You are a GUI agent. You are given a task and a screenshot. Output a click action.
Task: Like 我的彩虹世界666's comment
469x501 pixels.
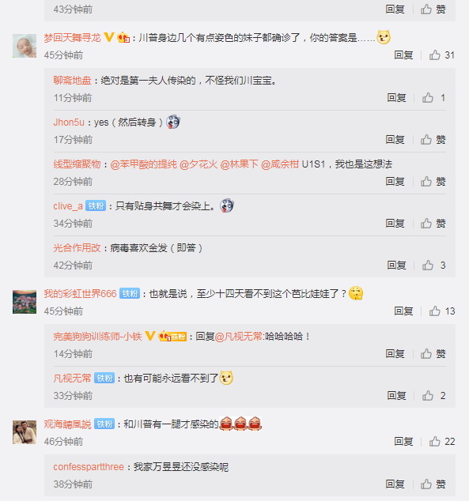pyautogui.click(x=442, y=311)
